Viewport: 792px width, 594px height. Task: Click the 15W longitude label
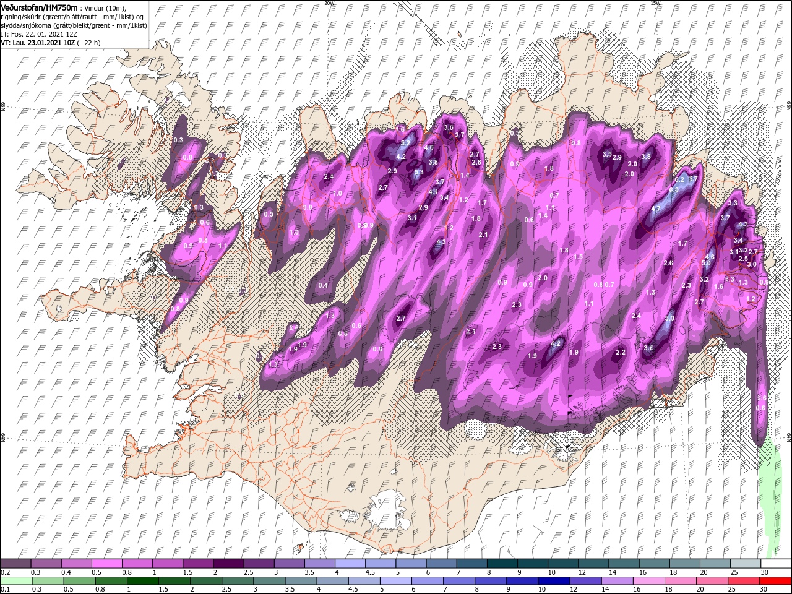[655, 3]
